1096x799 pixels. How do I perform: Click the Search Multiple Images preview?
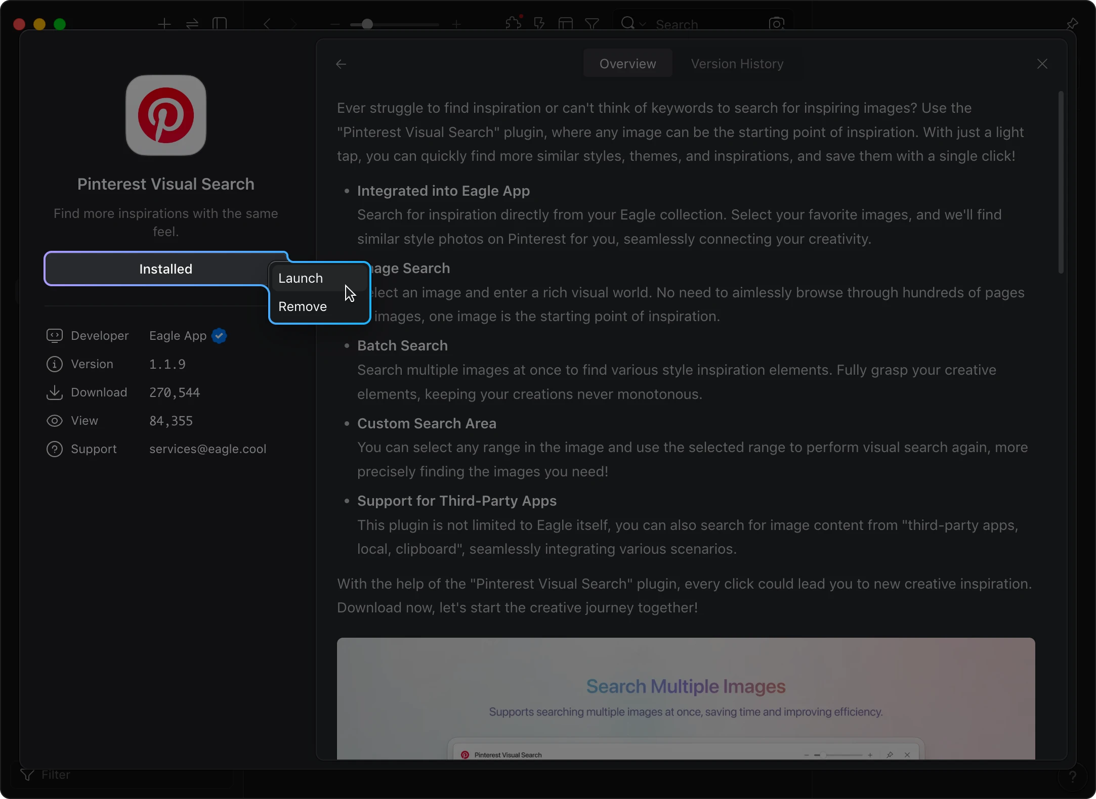coord(686,698)
